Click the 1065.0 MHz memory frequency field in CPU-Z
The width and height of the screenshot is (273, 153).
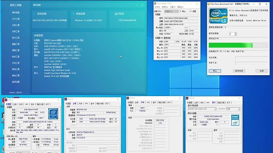pyautogui.click(x=160, y=120)
